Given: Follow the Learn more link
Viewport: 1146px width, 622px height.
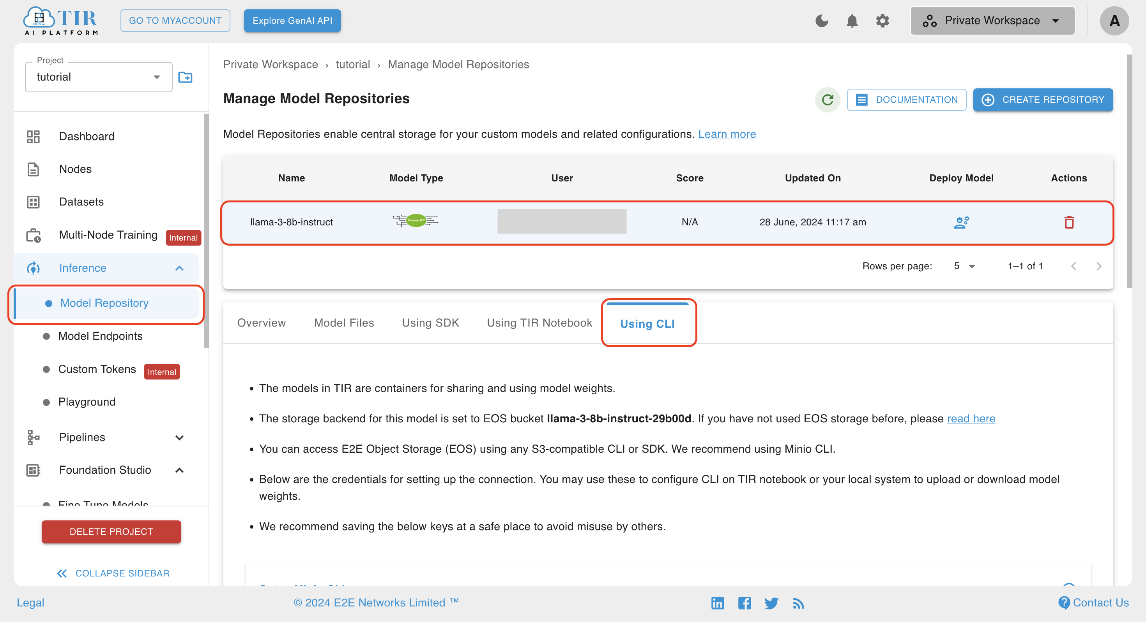Looking at the screenshot, I should (x=727, y=134).
